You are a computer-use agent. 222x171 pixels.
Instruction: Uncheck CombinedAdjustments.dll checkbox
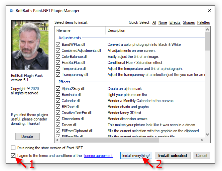click(58, 51)
